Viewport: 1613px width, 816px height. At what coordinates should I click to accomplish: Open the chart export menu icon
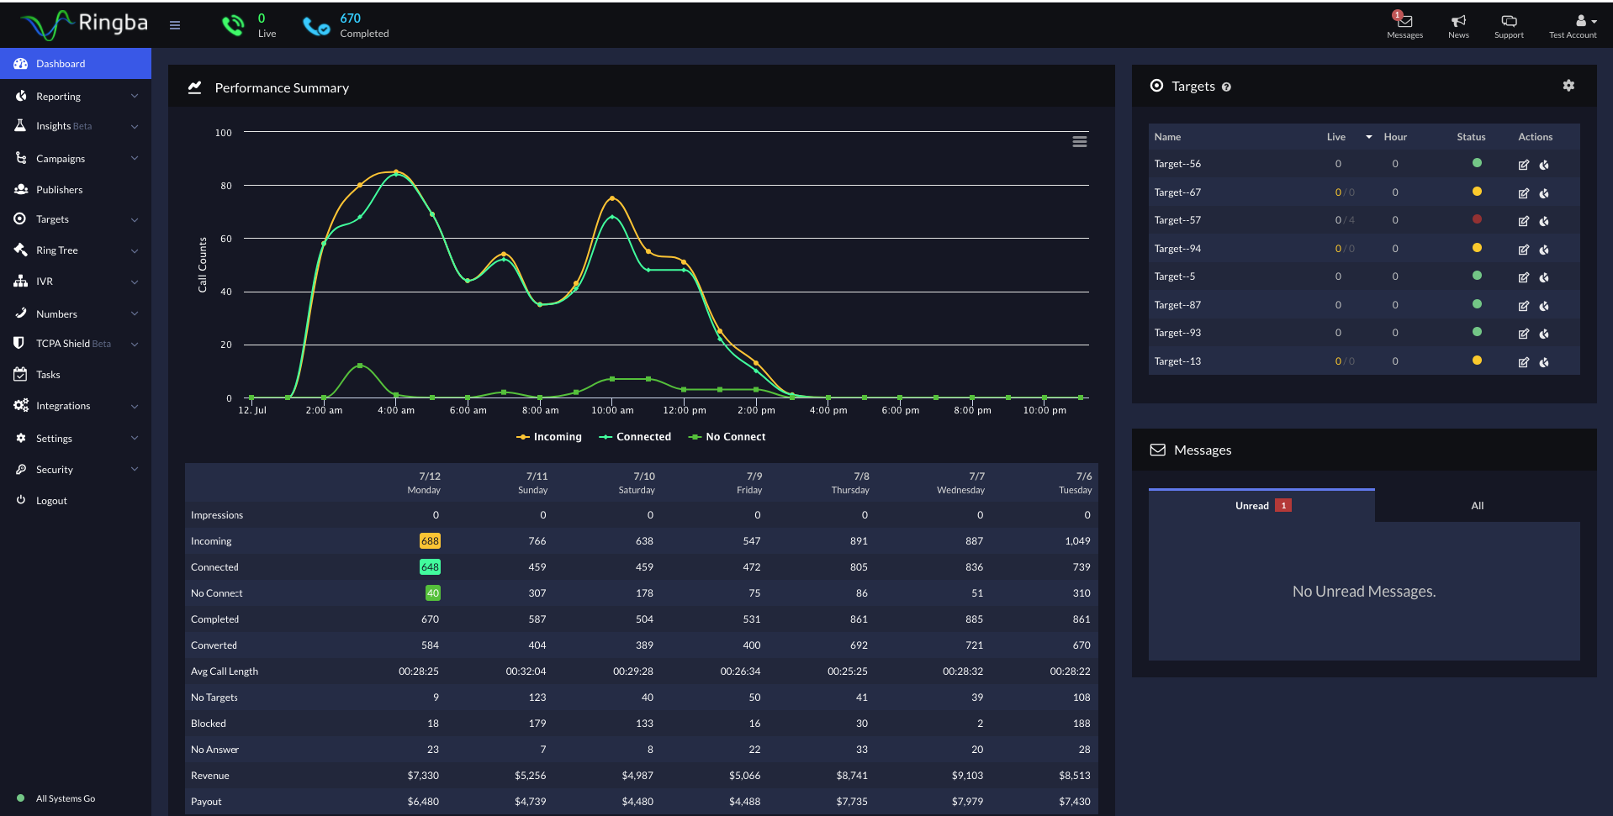1080,142
